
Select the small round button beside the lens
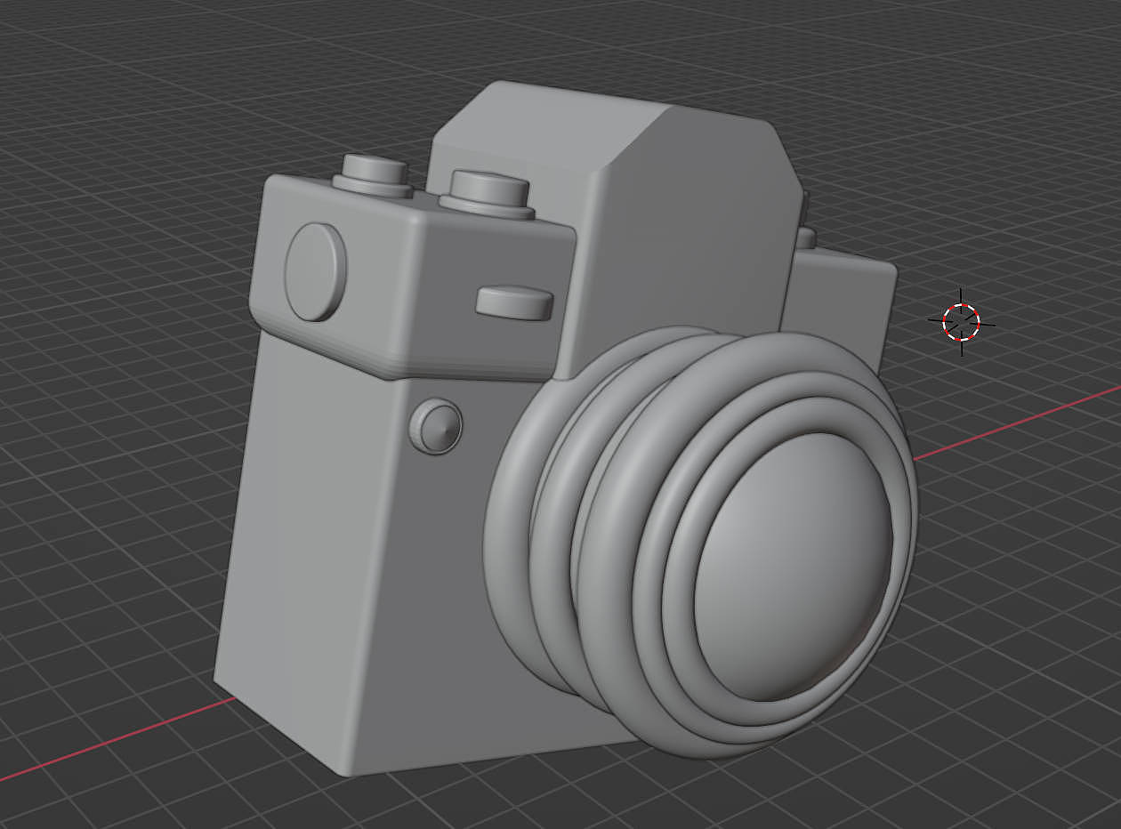click(437, 427)
